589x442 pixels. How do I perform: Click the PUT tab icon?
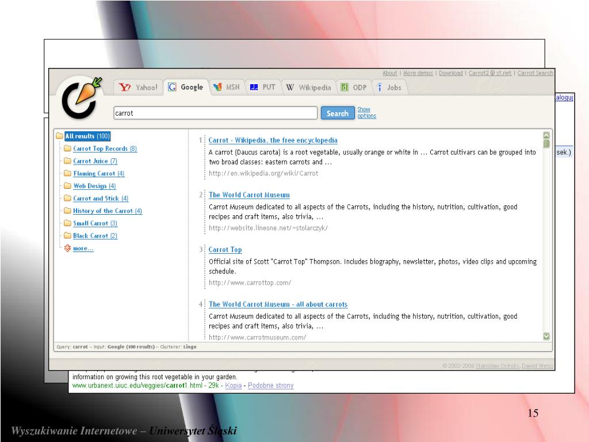point(254,87)
